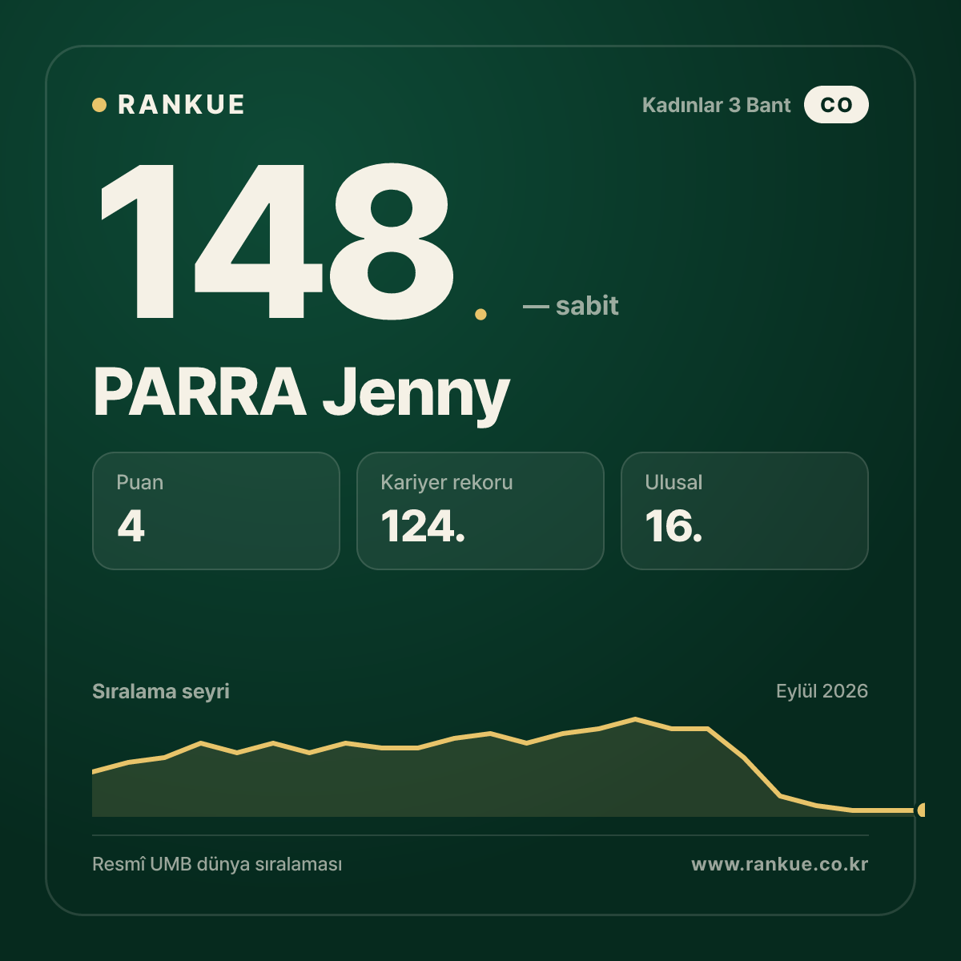The height and width of the screenshot is (961, 961).
Task: Click the 'sabit' trend indicator
Action: click(x=570, y=306)
